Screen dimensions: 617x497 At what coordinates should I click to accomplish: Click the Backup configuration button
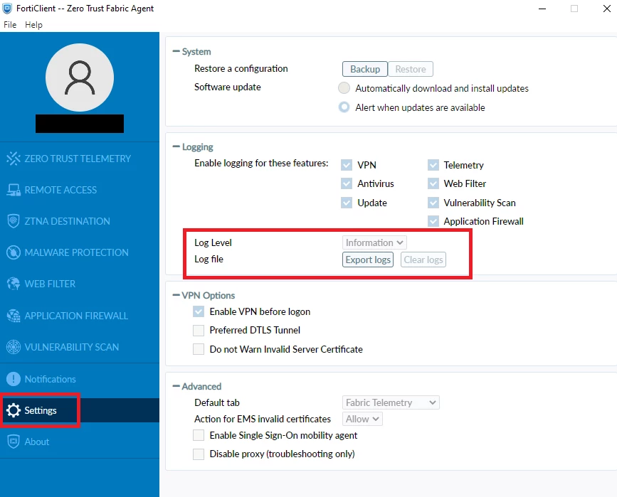[365, 69]
